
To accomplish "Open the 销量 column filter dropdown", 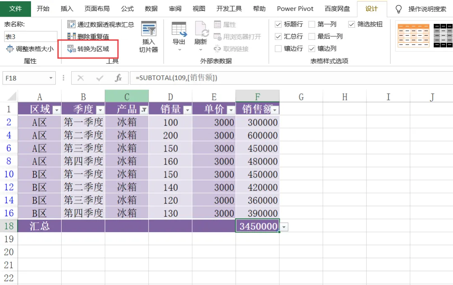I will [187, 110].
